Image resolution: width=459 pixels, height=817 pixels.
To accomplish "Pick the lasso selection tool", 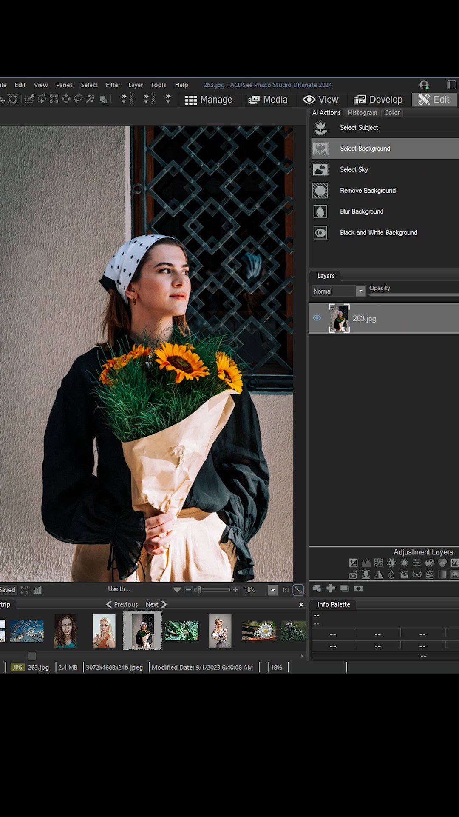I will [78, 99].
